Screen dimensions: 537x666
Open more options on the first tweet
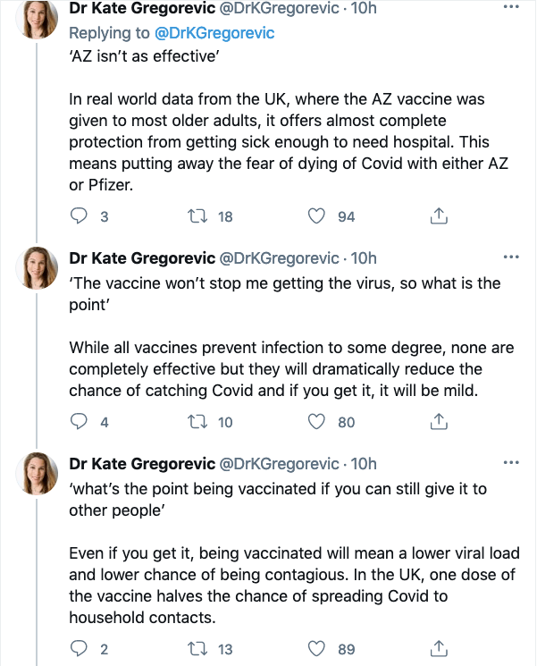coord(511,8)
